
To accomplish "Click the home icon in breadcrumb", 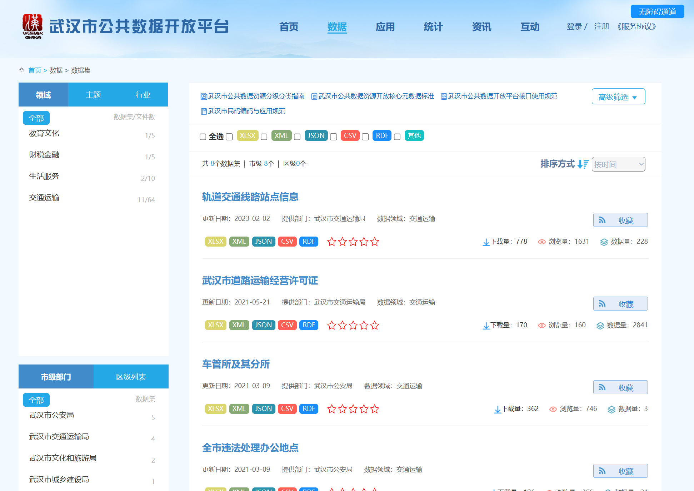I will coord(22,70).
